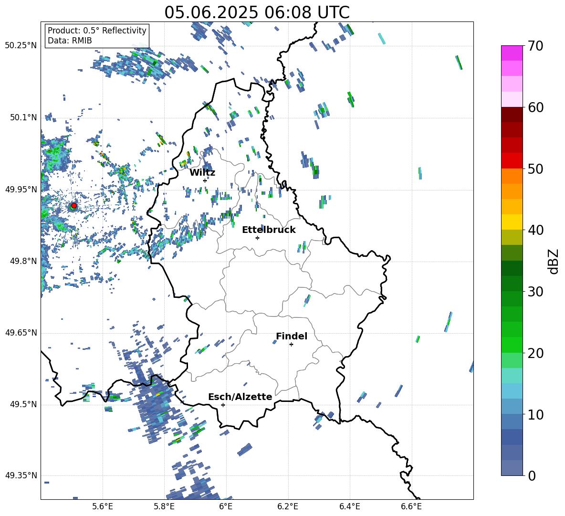
Task: Click the 49.5°N latitude label
Action: [x=23, y=404]
